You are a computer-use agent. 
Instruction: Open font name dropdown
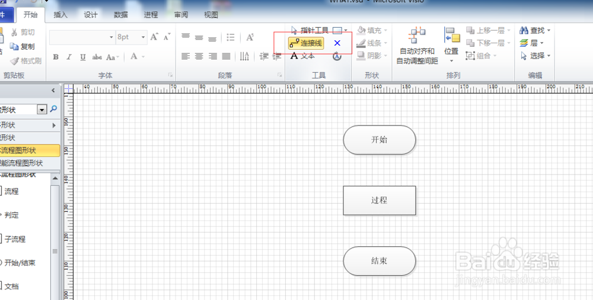tap(111, 37)
